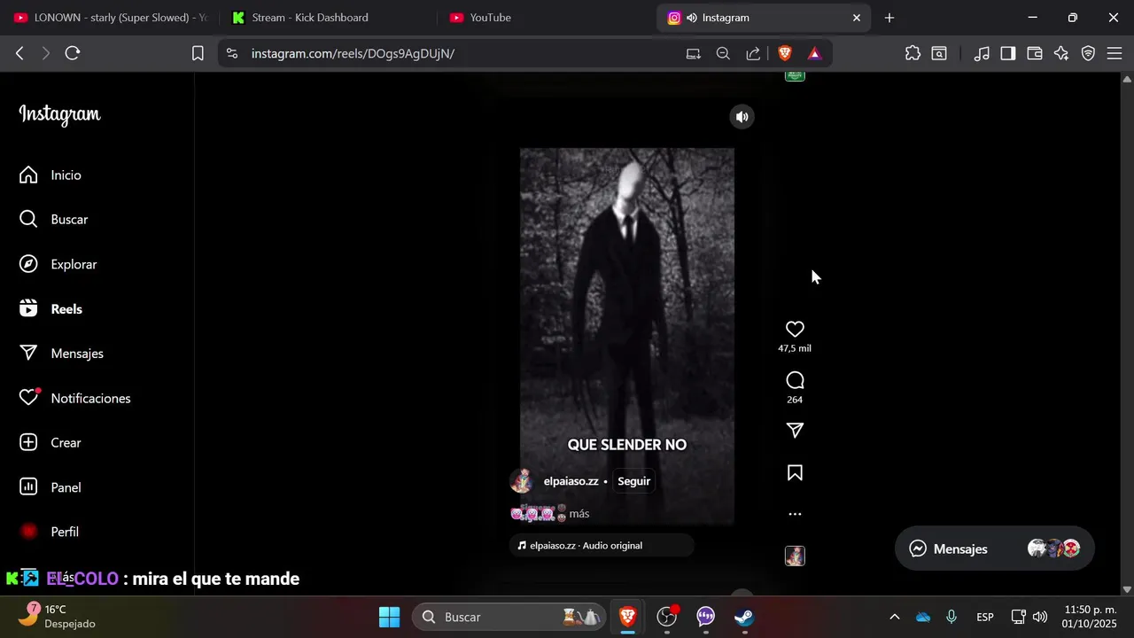Image resolution: width=1134 pixels, height=638 pixels.
Task: Open the Windows Start menu
Action: tap(390, 617)
